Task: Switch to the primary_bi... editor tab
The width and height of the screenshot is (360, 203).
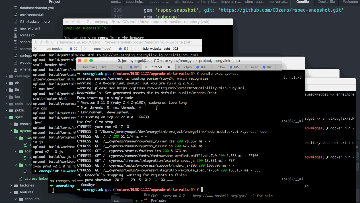Action: 207,2
